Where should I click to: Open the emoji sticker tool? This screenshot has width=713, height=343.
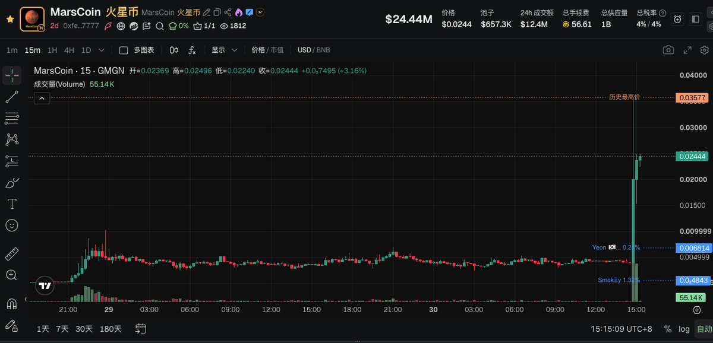tap(12, 225)
